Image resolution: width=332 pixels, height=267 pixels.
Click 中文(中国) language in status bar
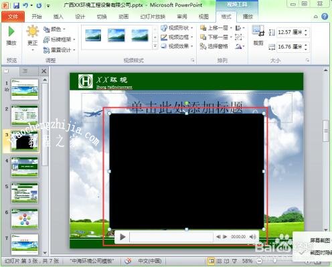149,261
